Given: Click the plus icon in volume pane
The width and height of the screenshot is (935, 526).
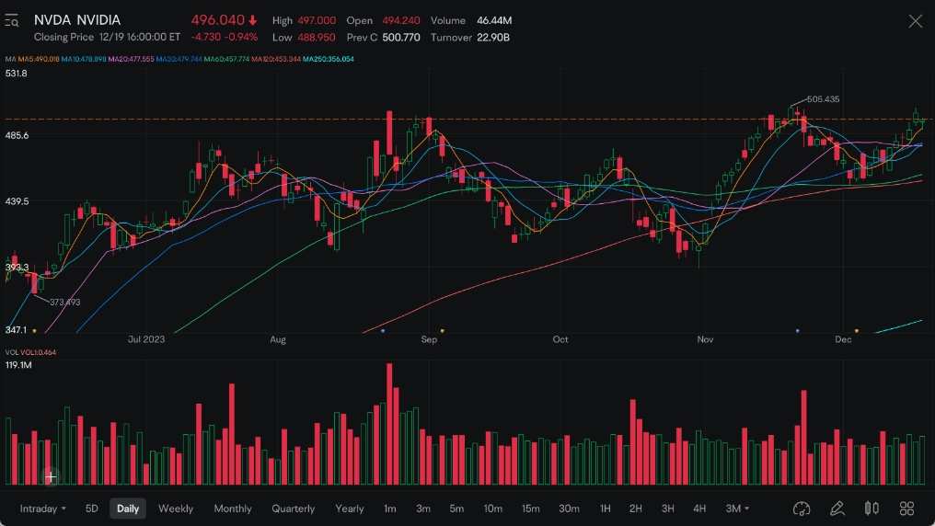Looking at the screenshot, I should click(51, 476).
